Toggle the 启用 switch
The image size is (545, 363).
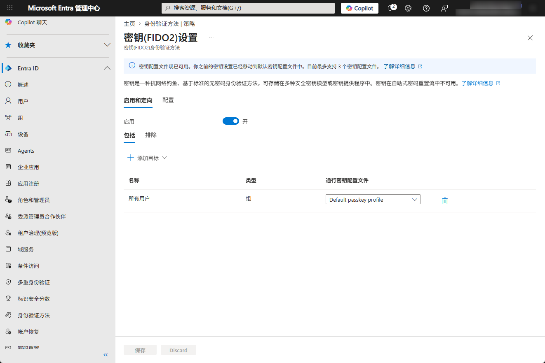[231, 121]
